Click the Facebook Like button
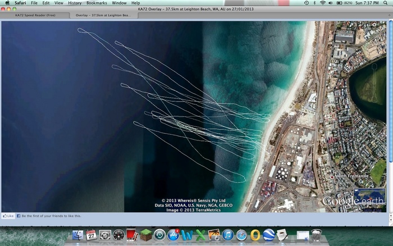 click(x=8, y=216)
